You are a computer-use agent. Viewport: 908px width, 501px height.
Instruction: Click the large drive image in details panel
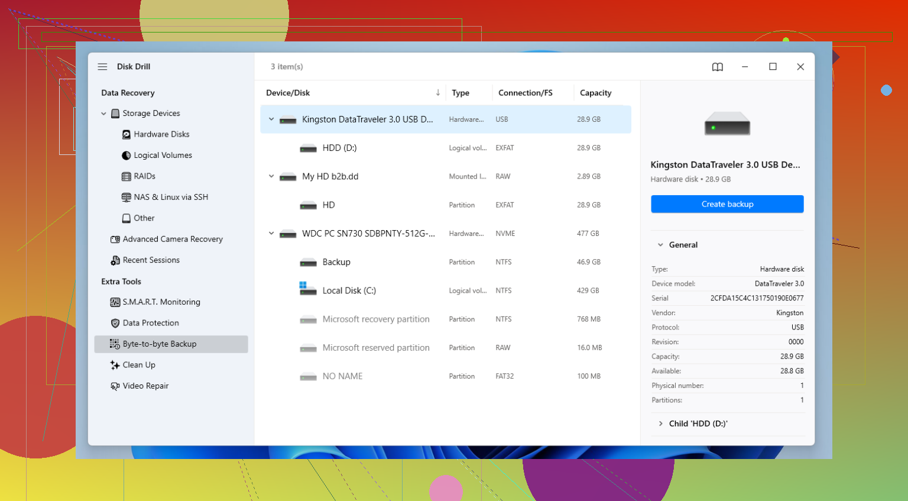click(x=727, y=124)
